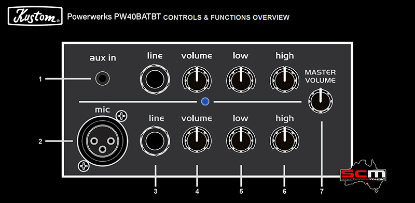
Task: Click callout number 7 label
Action: 322,192
